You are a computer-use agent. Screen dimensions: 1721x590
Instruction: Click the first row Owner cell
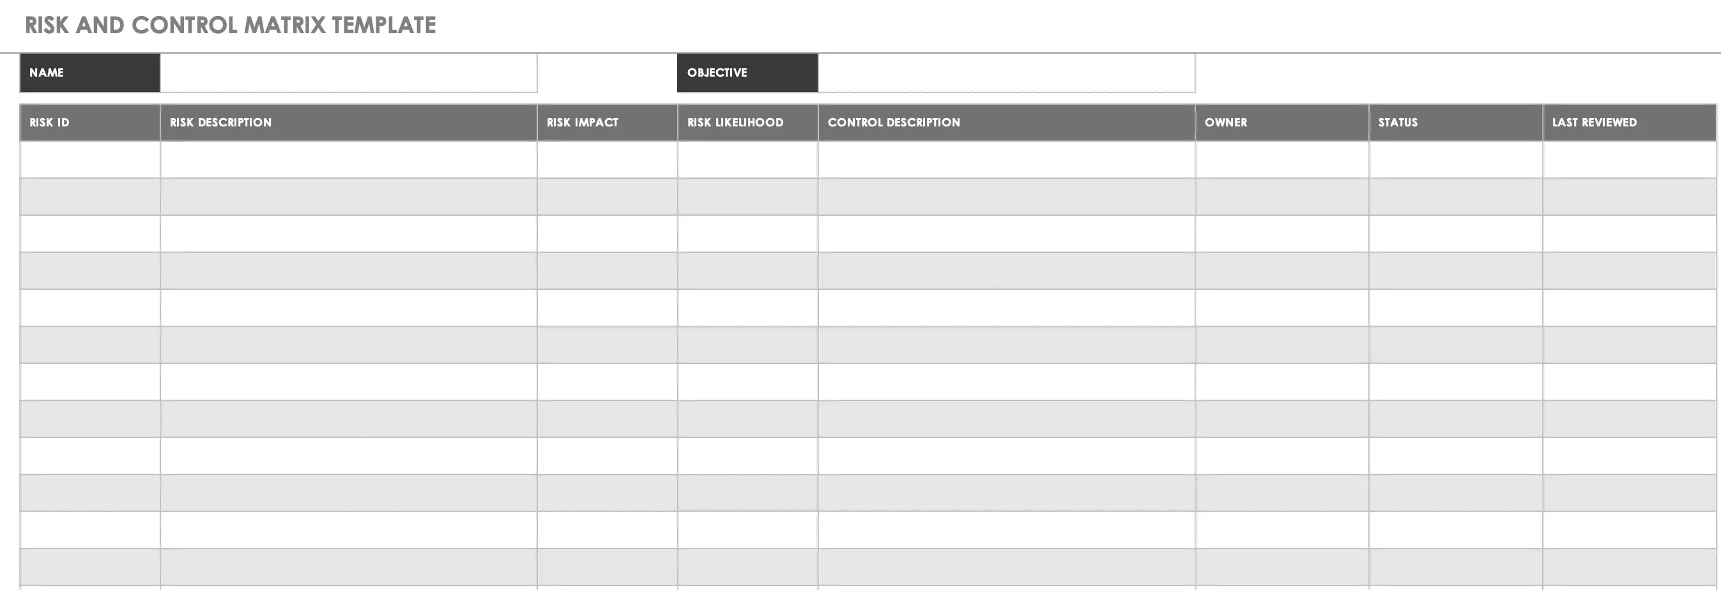point(1281,160)
